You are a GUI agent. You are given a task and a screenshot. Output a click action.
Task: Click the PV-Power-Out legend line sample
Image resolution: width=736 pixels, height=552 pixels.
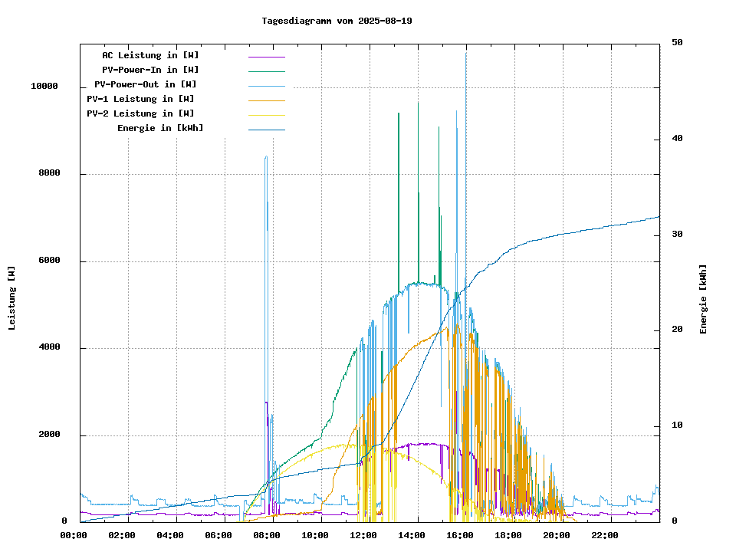click(x=266, y=85)
